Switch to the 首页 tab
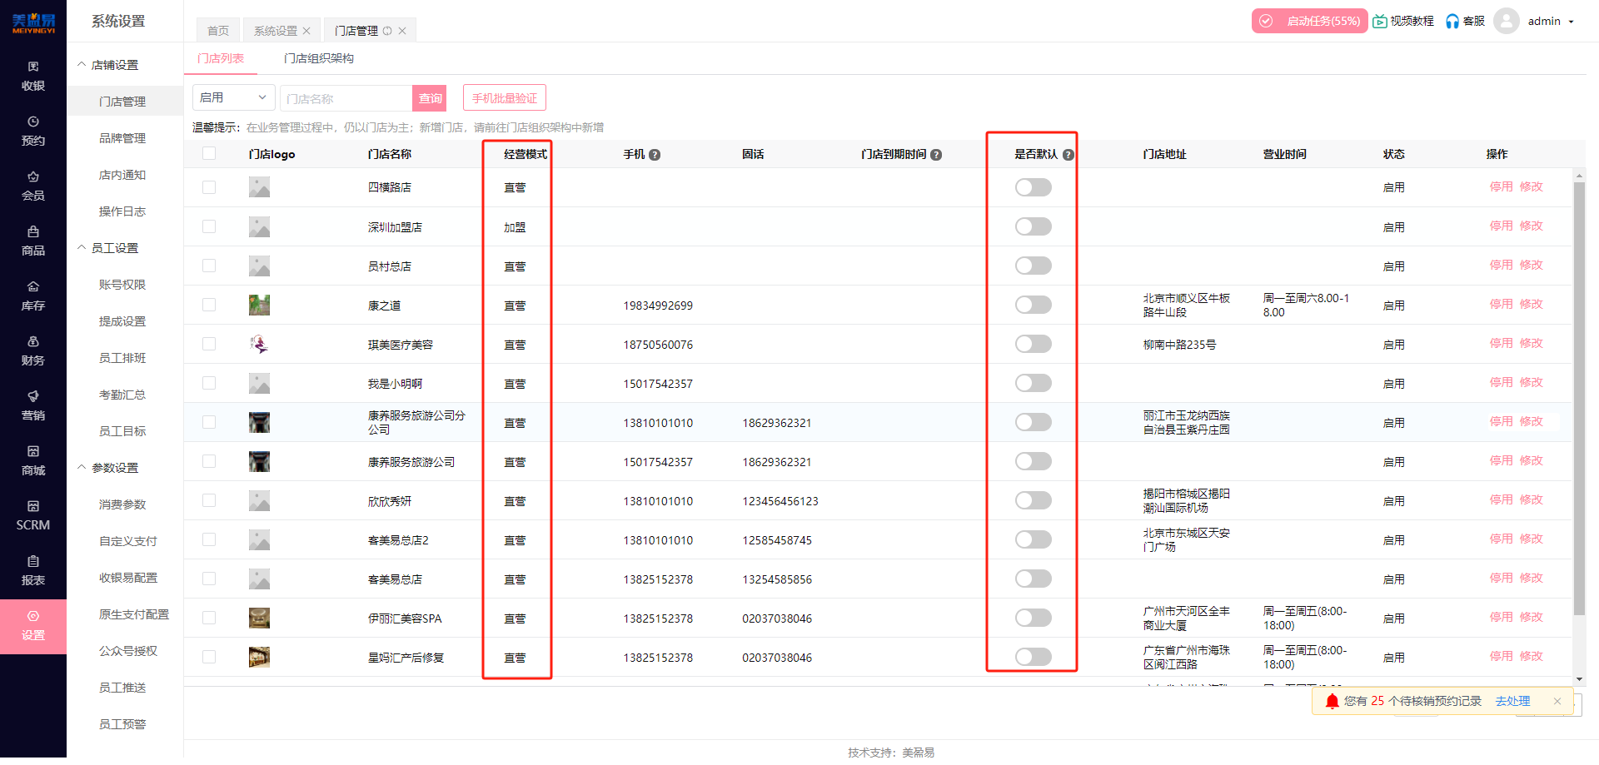The width and height of the screenshot is (1599, 765). tap(218, 31)
